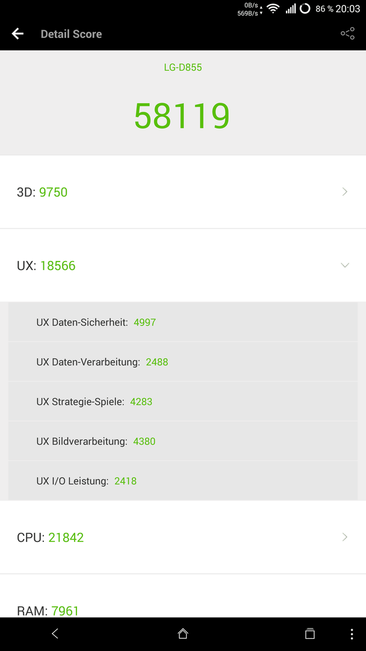This screenshot has width=366, height=651.
Task: Select UX Daten-Verarbeitung entry
Action: [x=183, y=362]
